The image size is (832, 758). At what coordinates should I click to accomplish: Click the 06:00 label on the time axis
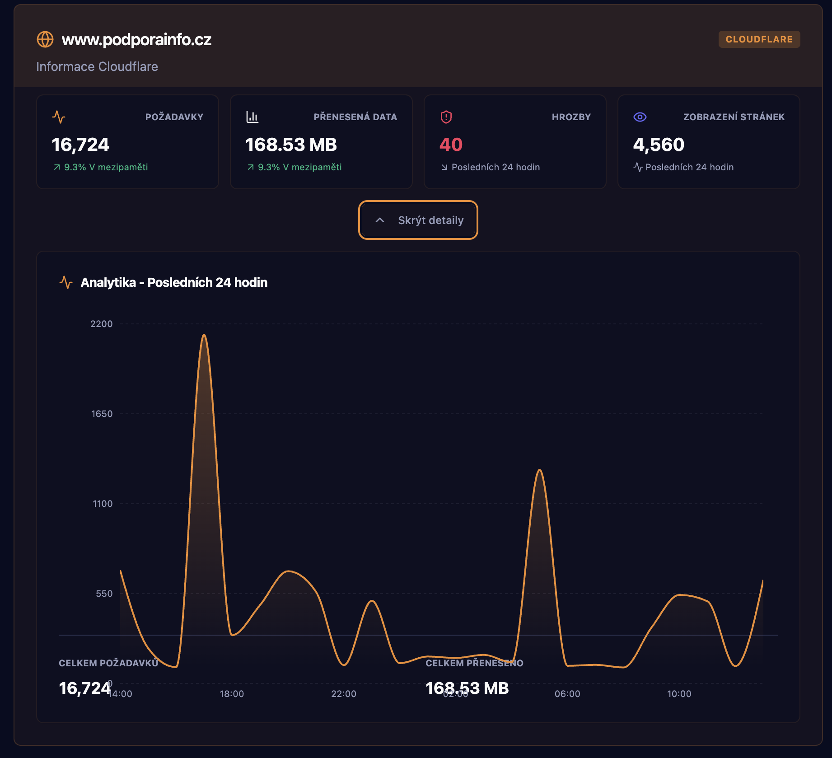[567, 694]
